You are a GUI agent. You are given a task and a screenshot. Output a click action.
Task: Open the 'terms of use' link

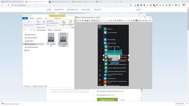(120, 91)
